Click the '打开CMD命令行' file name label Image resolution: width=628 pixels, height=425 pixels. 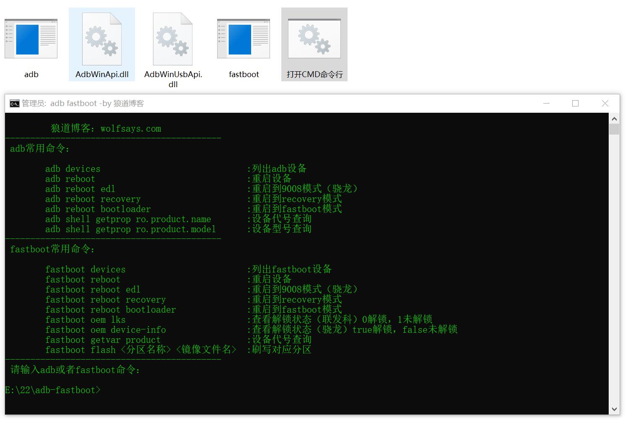click(x=314, y=75)
